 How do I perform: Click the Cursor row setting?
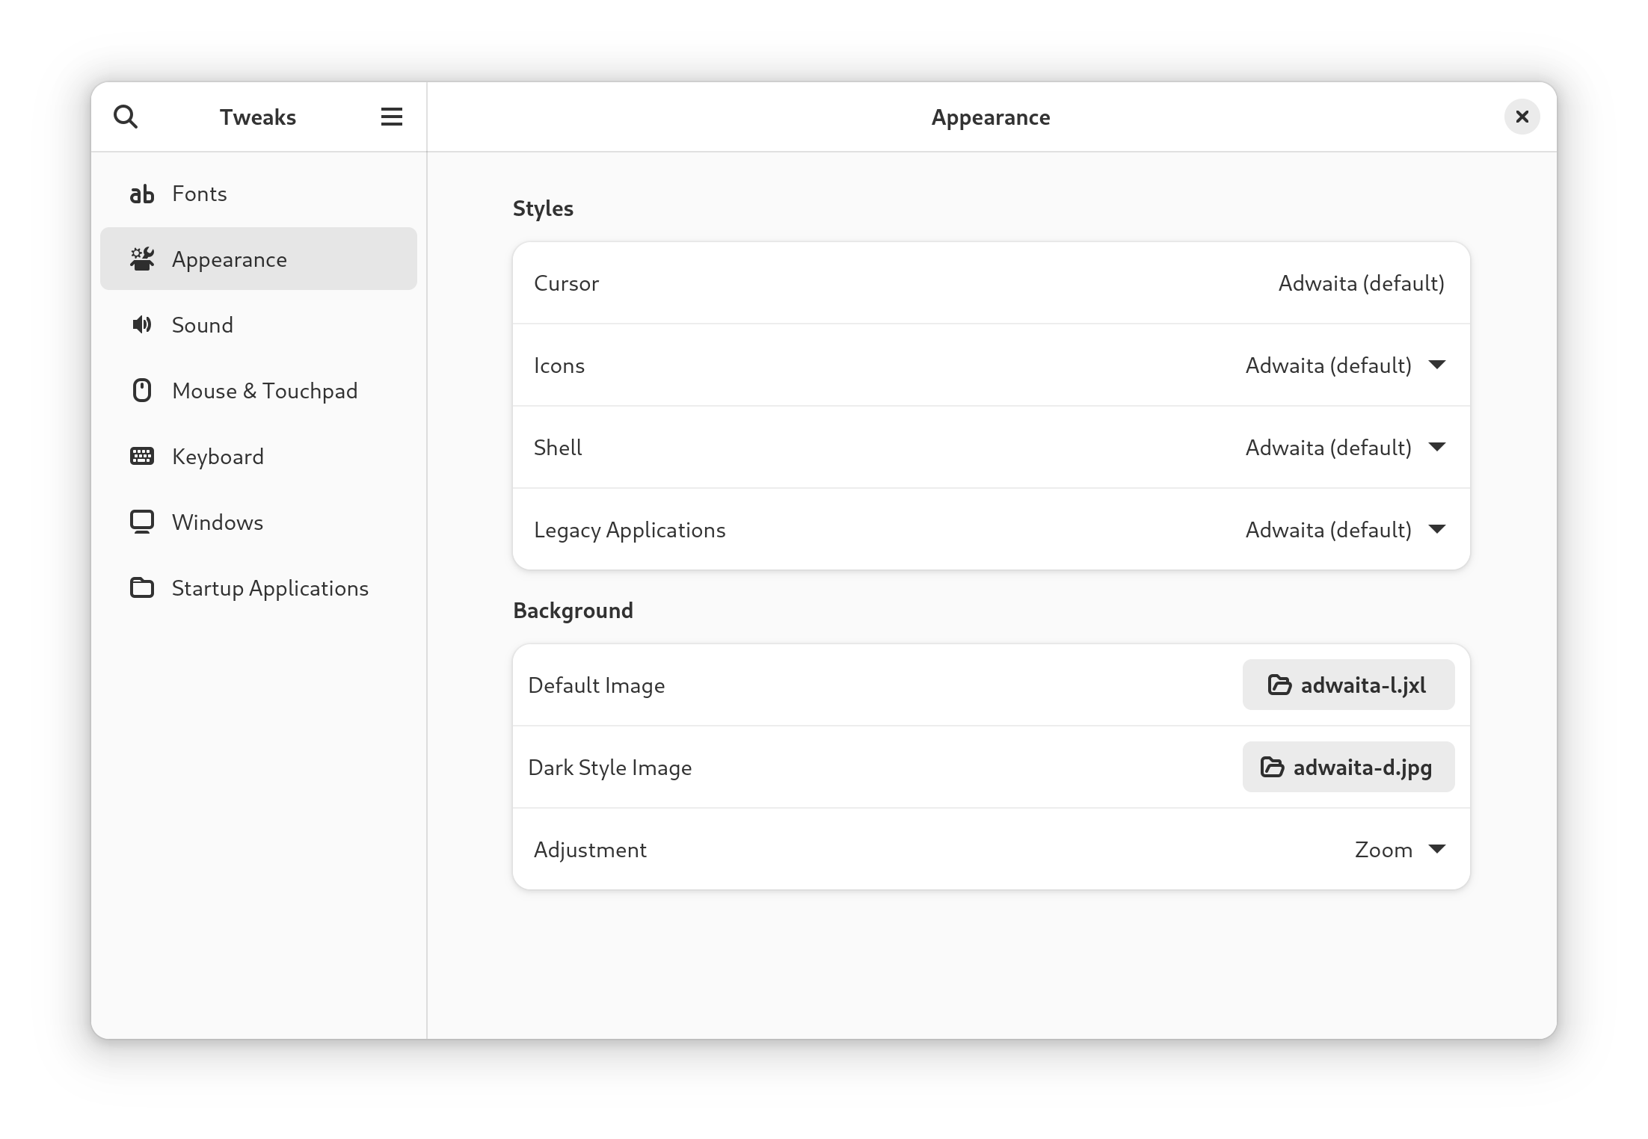click(990, 283)
